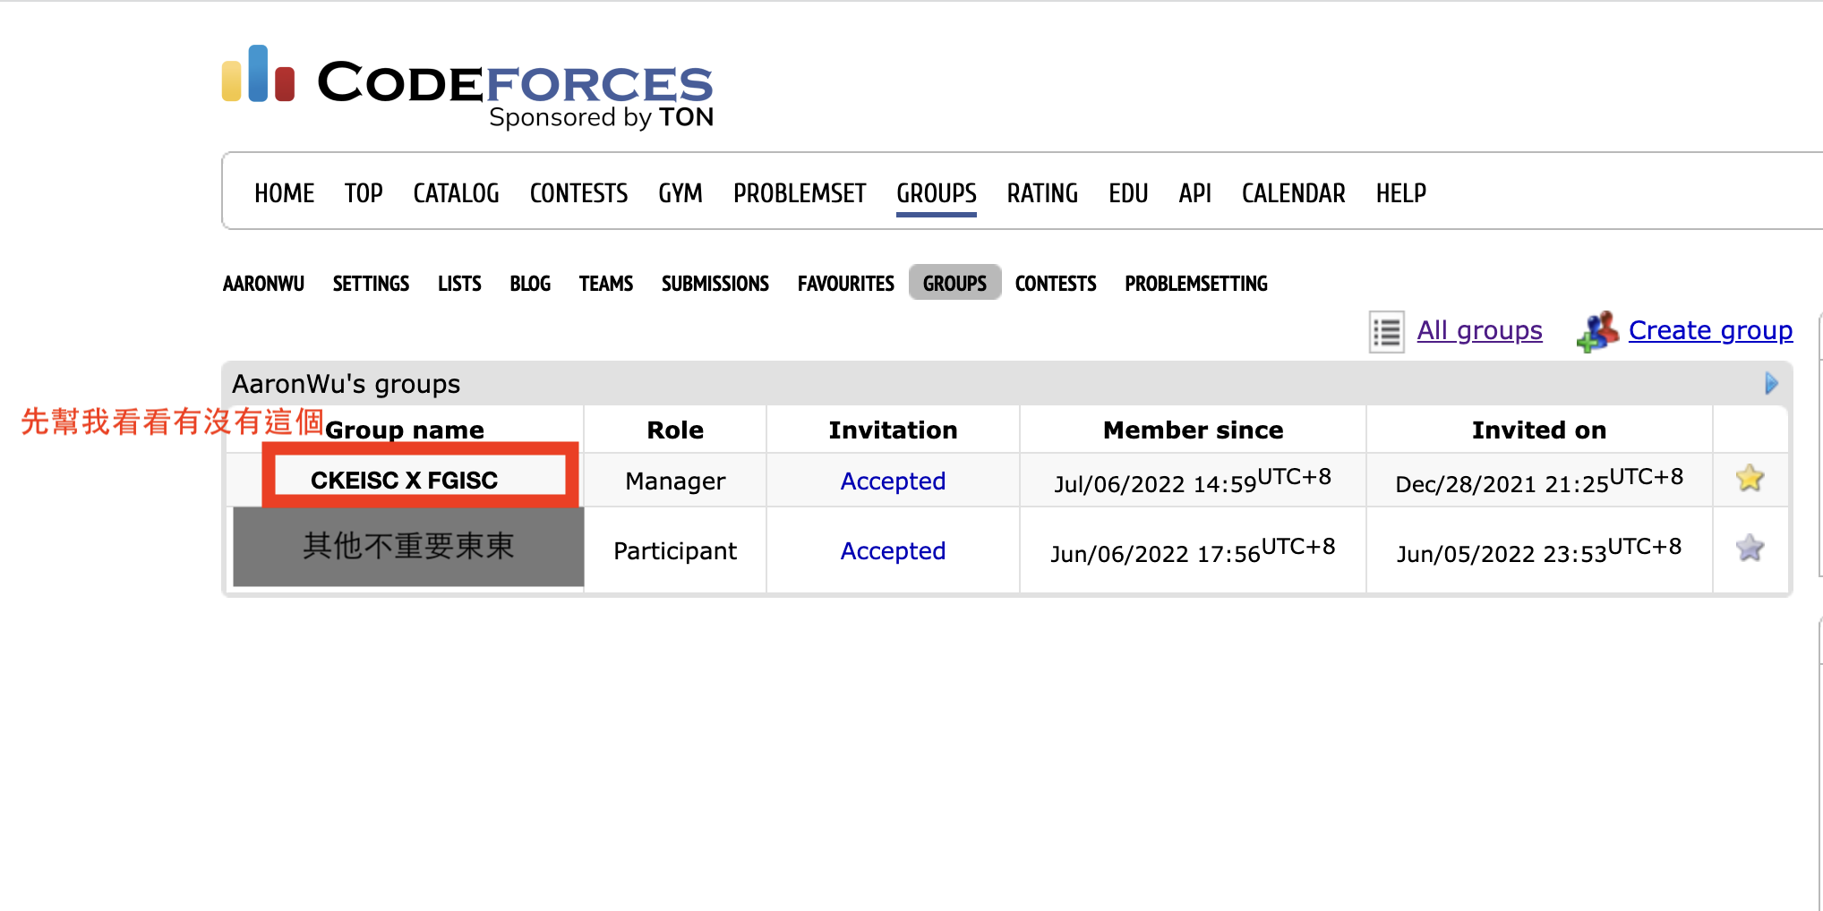1823x911 pixels.
Task: Open the API menu item
Action: [1194, 193]
